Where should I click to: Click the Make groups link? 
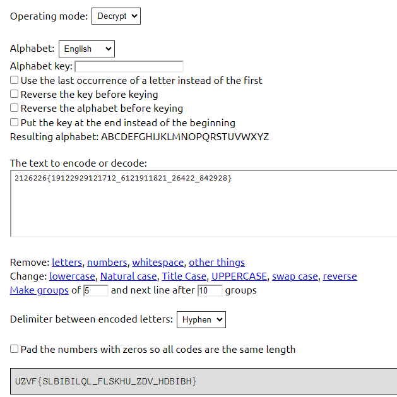tap(39, 290)
